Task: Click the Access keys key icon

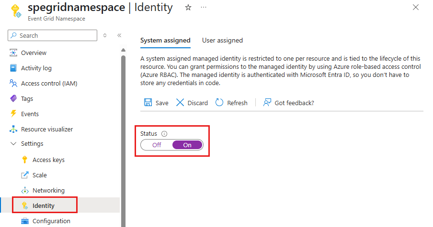Action: pos(25,160)
